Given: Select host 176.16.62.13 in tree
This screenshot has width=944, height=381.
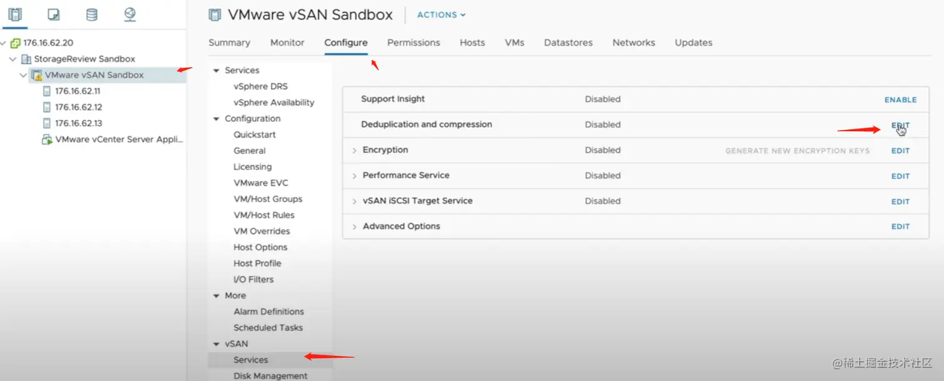Looking at the screenshot, I should 79,124.
